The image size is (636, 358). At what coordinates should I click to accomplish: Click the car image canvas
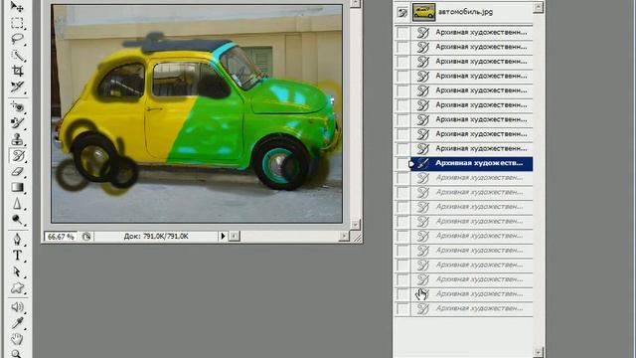pyautogui.click(x=197, y=113)
